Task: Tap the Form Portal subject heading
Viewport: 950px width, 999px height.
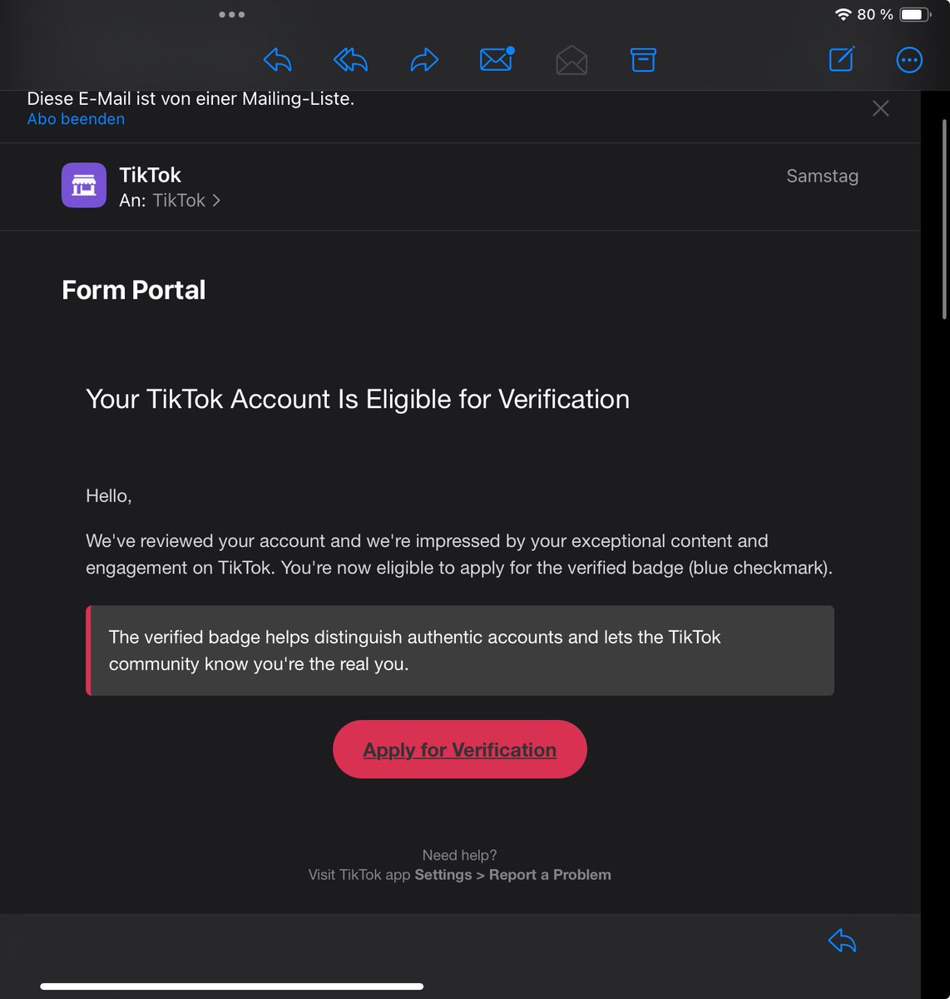Action: coord(133,290)
